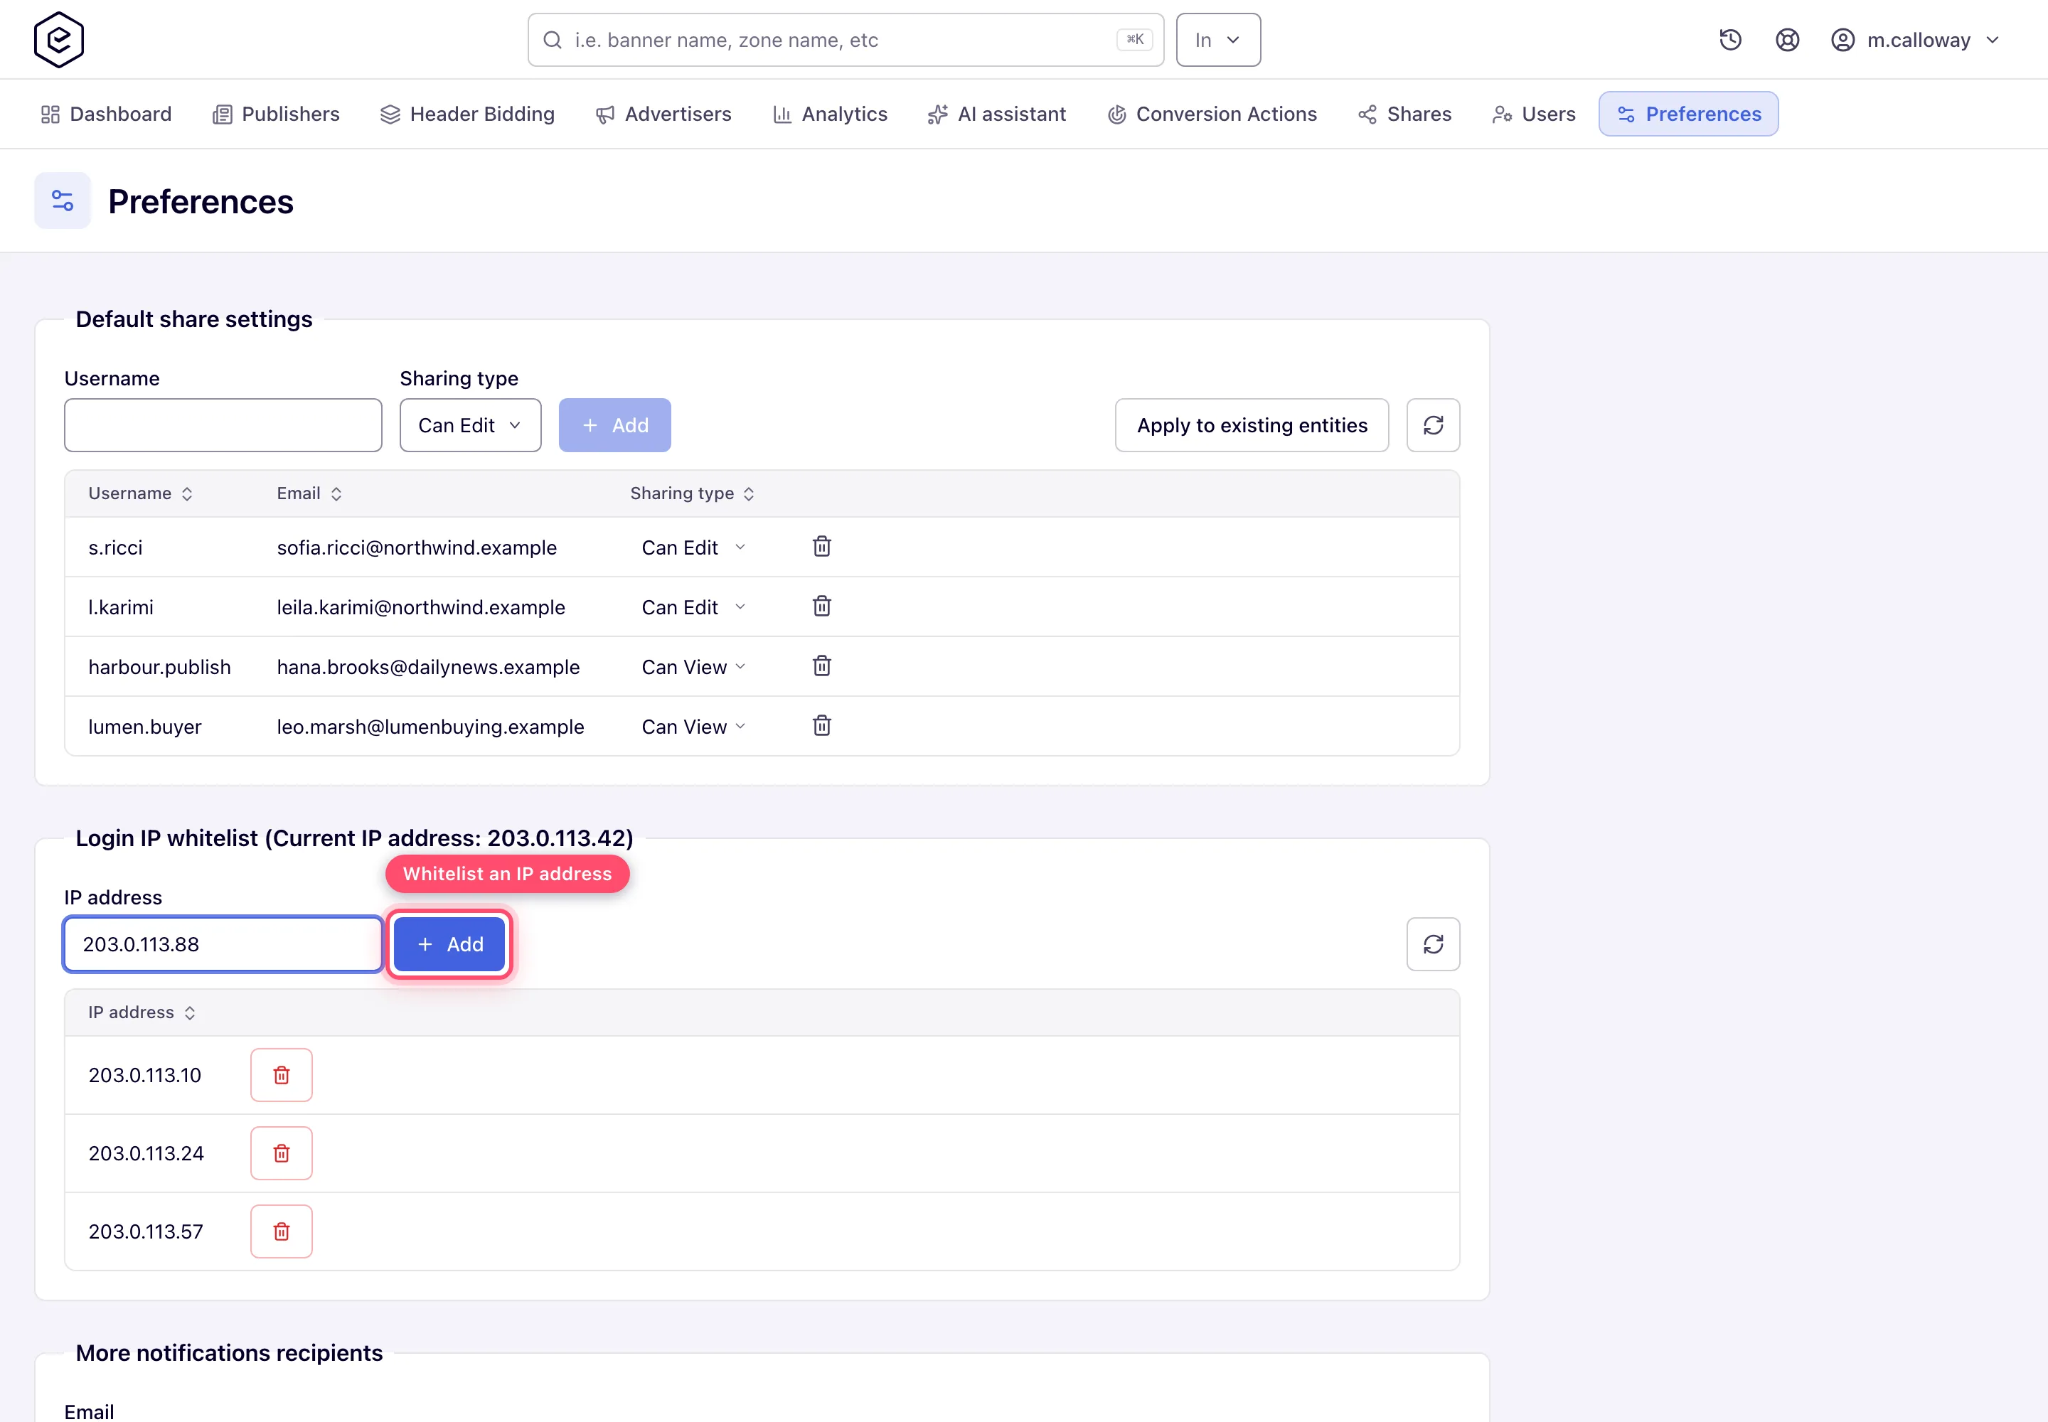Image resolution: width=2048 pixels, height=1422 pixels.
Task: Open the In search scope dropdown
Action: [x=1218, y=40]
